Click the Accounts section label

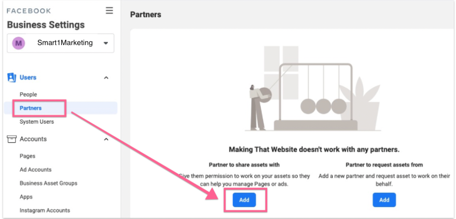click(33, 139)
